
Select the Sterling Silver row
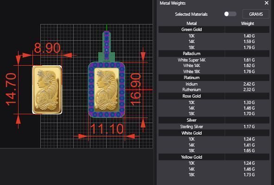(214, 127)
